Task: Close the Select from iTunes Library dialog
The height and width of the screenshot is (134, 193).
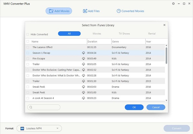Action: [x=164, y=25]
